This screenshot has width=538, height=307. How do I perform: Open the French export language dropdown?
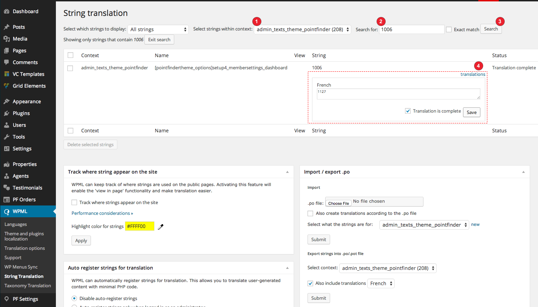coord(381,283)
